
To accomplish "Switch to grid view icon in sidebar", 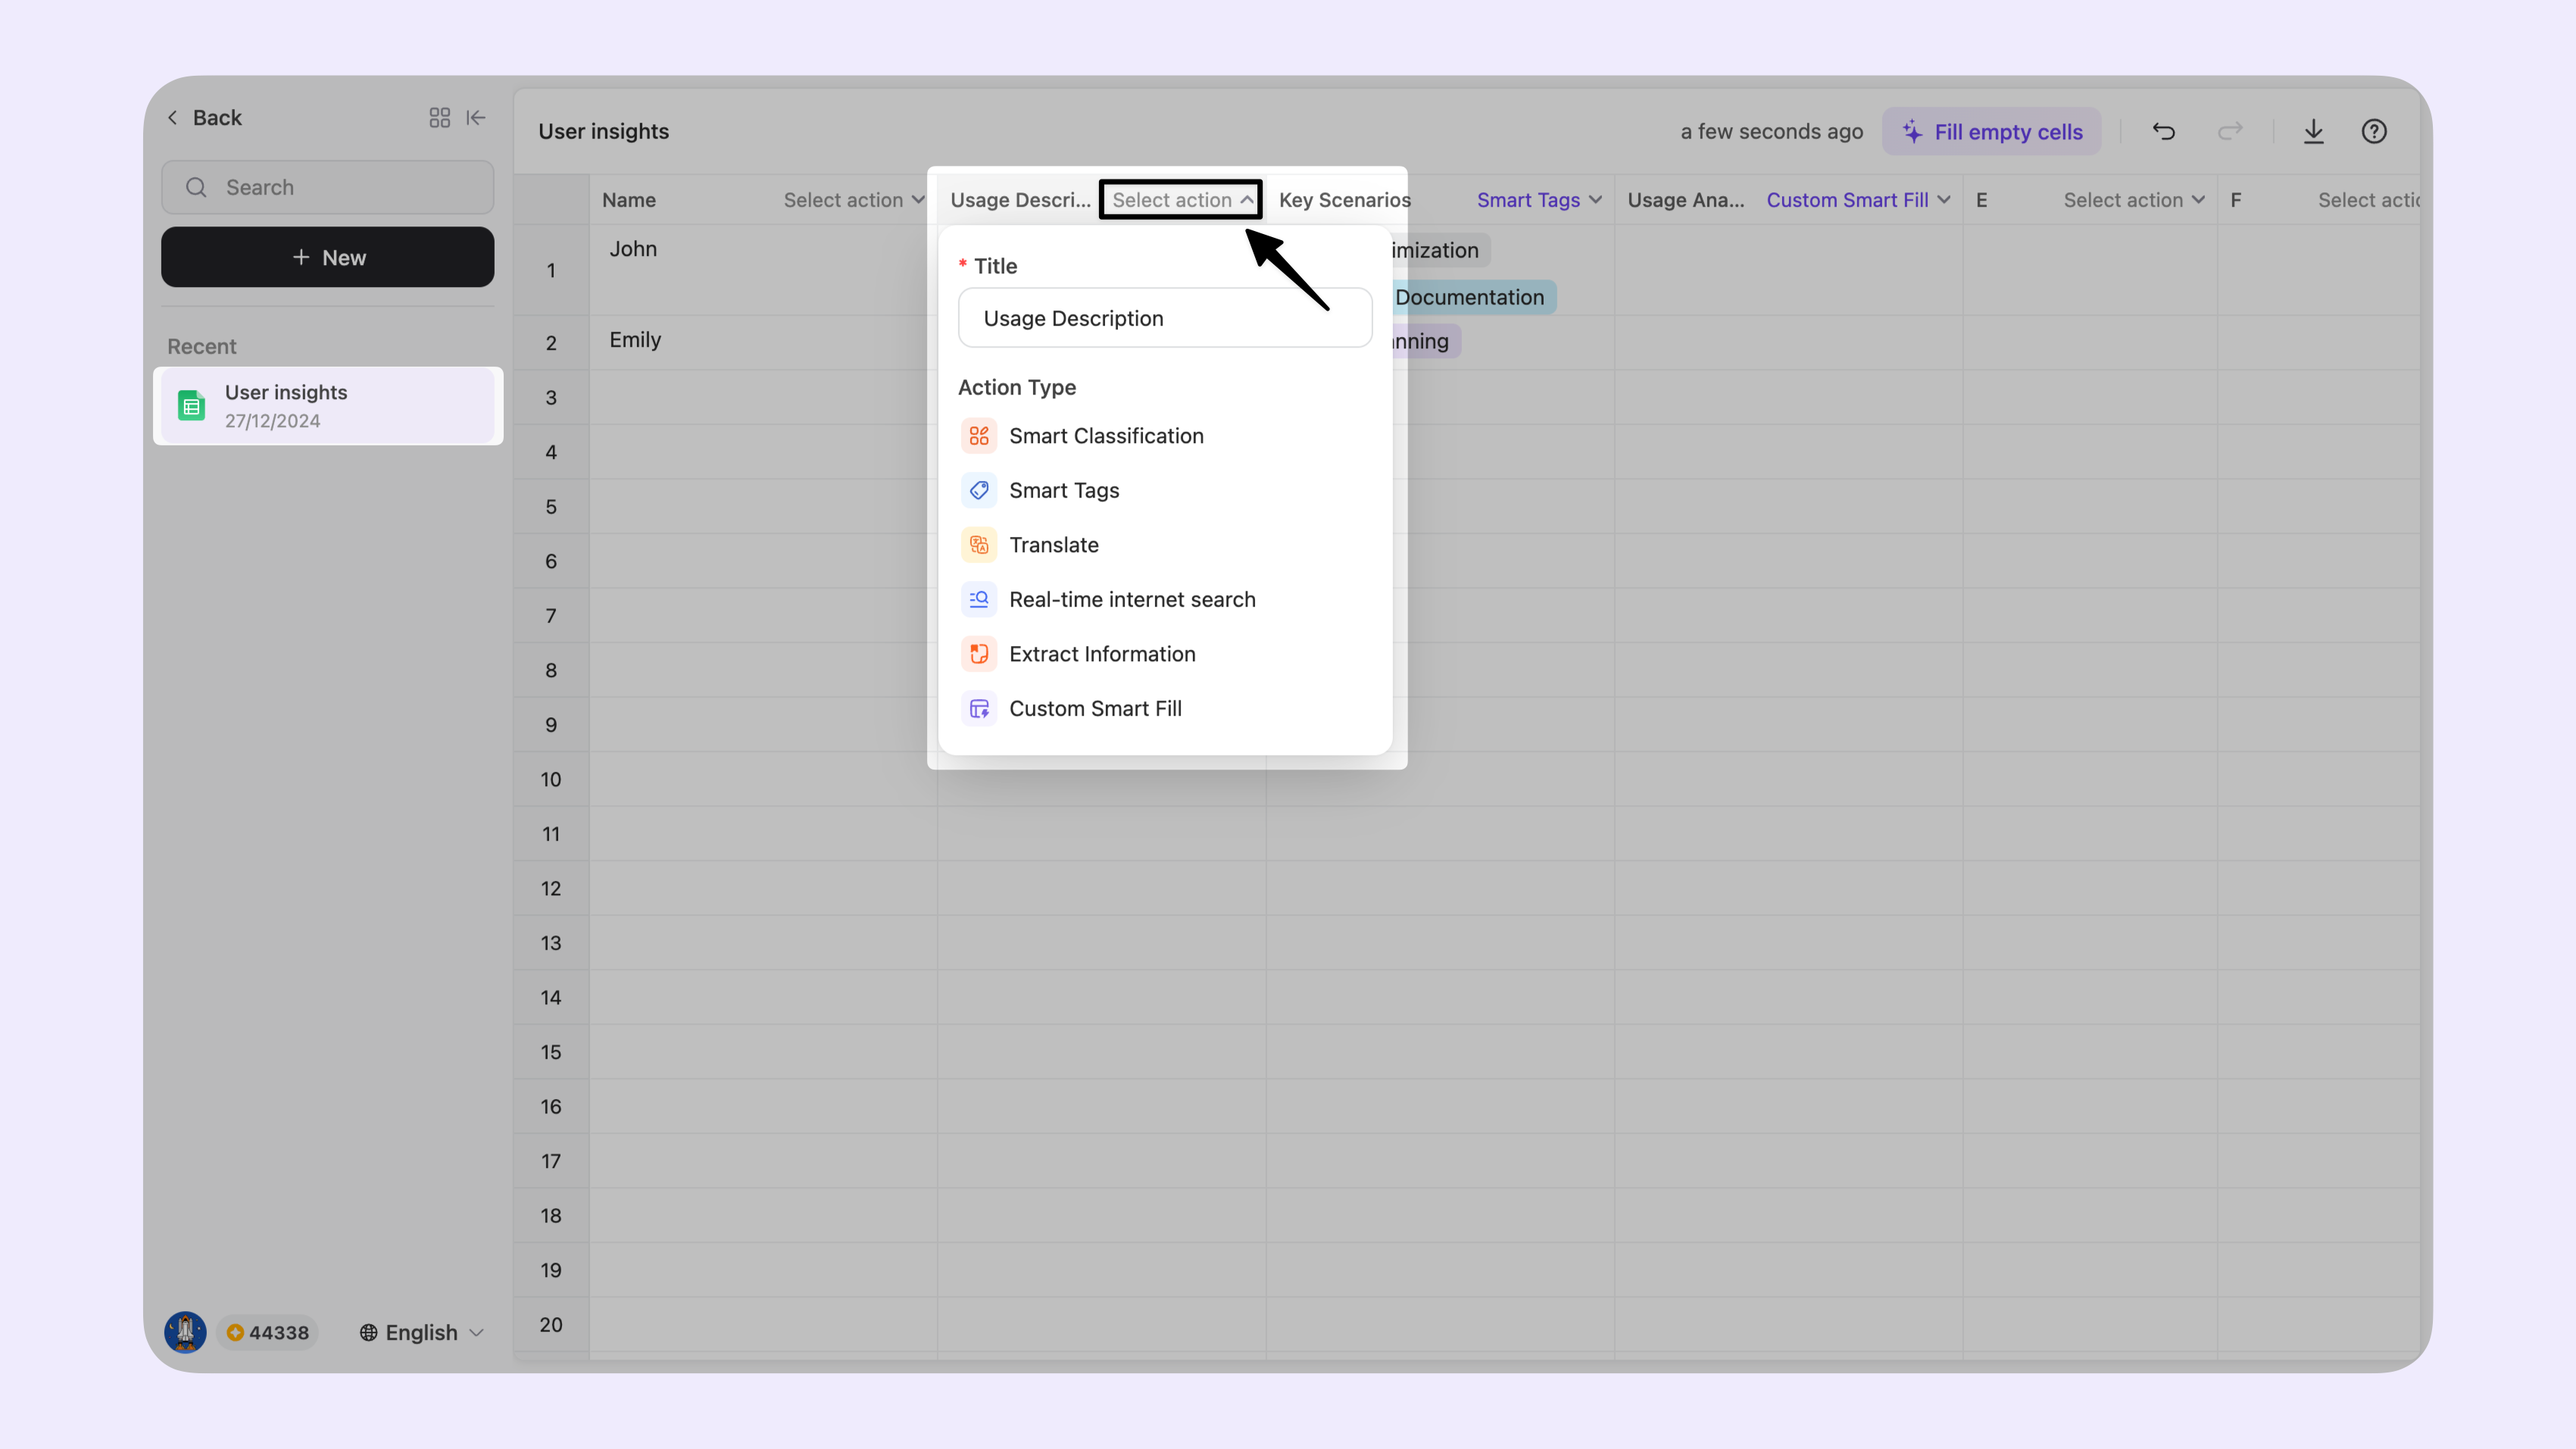I will click(x=439, y=118).
